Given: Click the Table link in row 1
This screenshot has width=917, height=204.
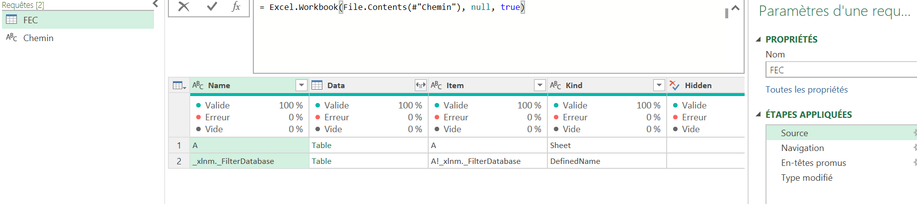Looking at the screenshot, I should point(321,145).
